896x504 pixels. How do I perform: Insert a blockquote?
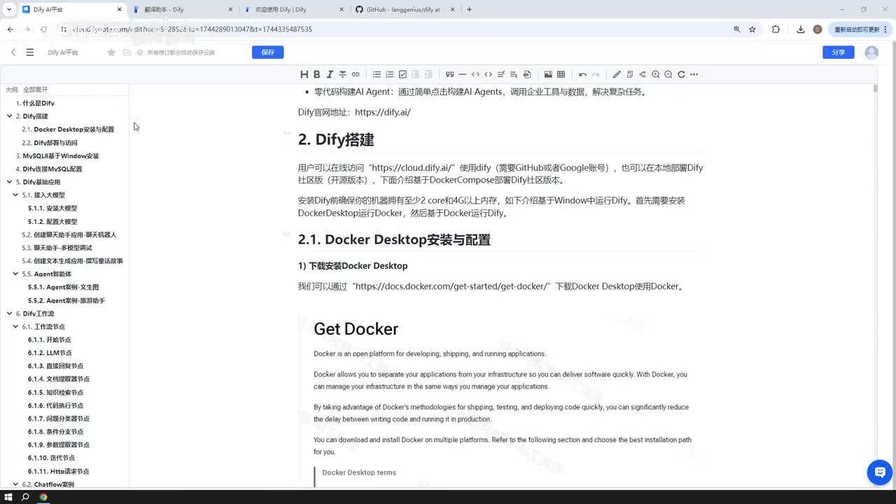449,74
